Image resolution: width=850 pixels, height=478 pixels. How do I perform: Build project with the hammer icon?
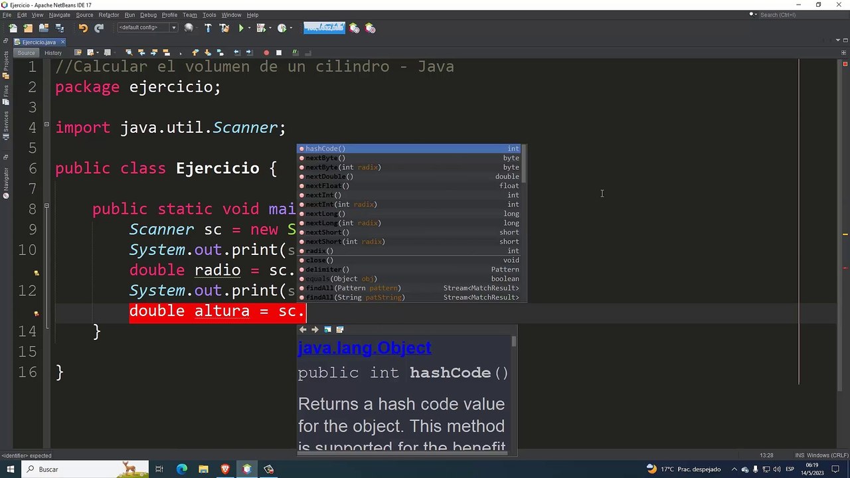[x=208, y=28]
